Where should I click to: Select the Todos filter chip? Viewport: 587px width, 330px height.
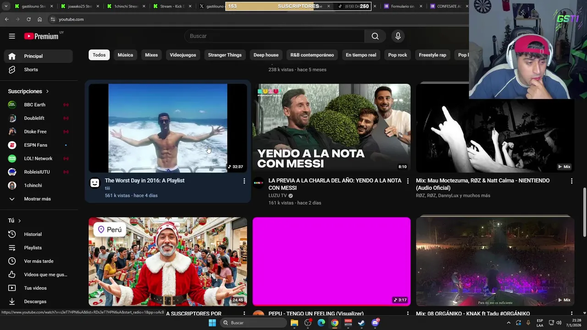[99, 55]
